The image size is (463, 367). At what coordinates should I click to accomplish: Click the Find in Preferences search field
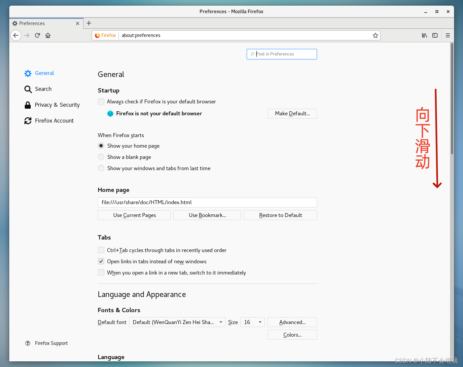[x=282, y=54]
